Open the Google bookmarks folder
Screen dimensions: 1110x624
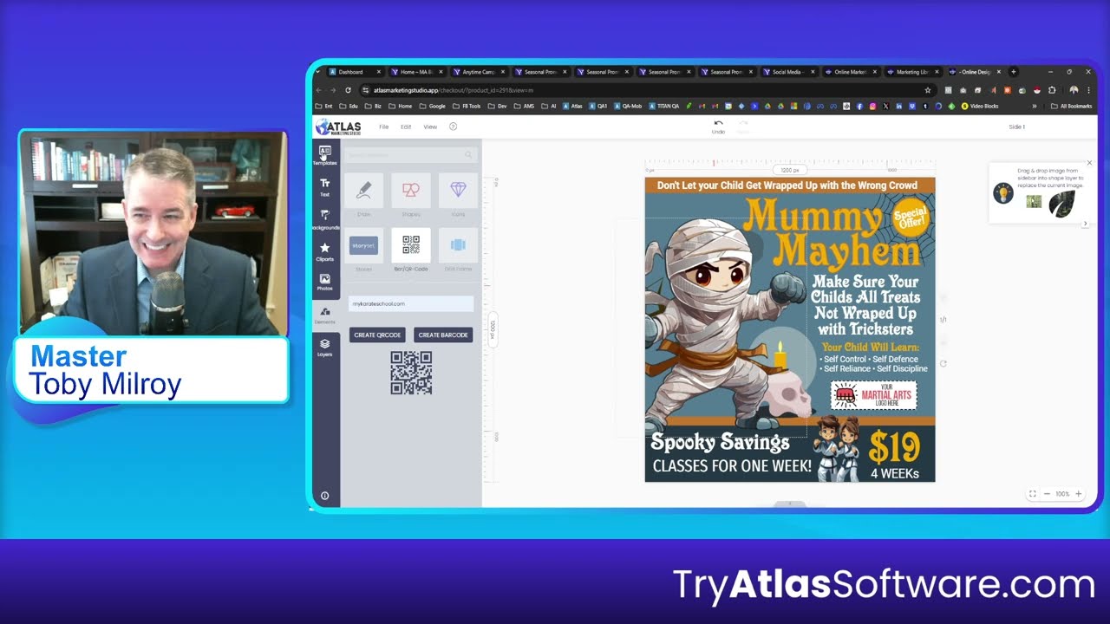click(x=432, y=107)
